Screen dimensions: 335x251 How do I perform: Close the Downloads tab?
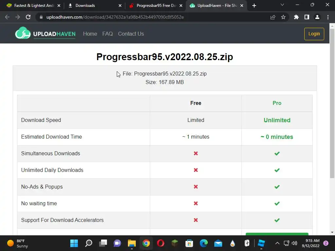tap(120, 6)
